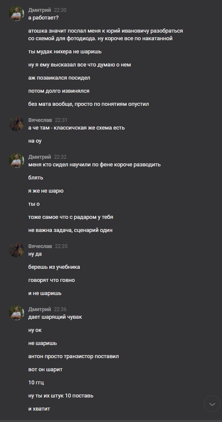
Task: Click the 22:32 message timestamp
Action: click(x=60, y=157)
